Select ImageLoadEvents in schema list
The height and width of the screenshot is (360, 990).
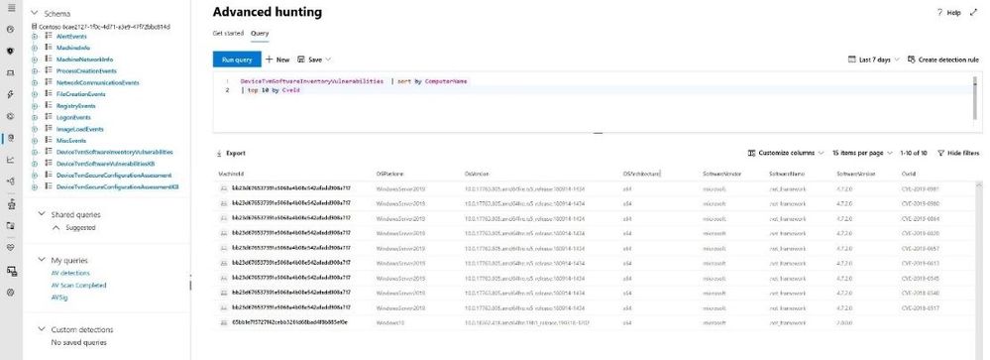pos(79,129)
